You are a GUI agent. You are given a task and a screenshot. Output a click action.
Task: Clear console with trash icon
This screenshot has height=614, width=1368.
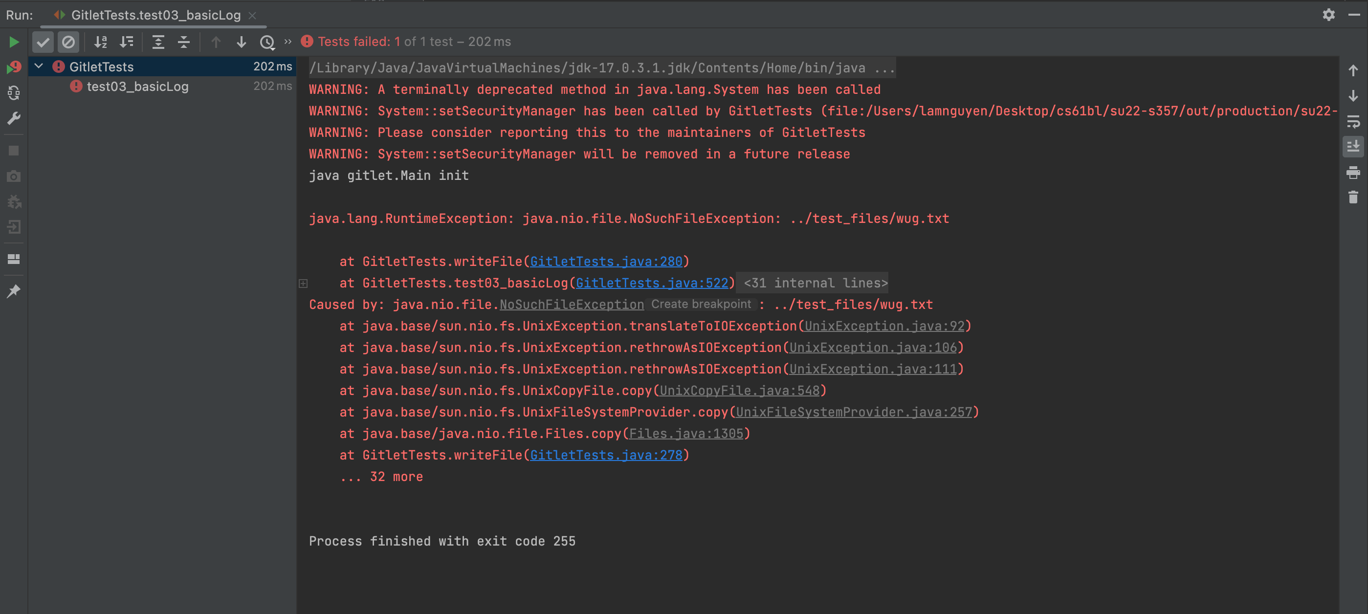(1353, 197)
